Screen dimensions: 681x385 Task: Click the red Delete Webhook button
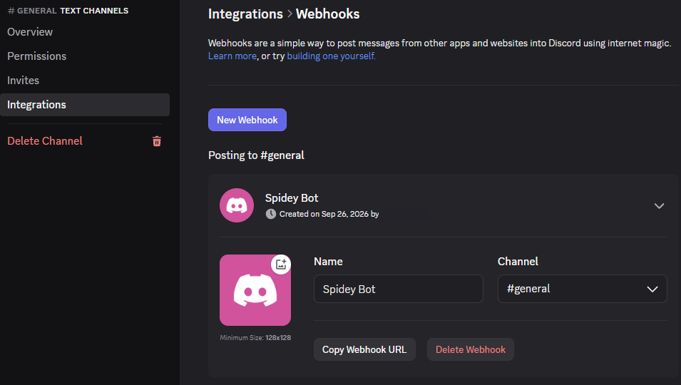(x=471, y=349)
